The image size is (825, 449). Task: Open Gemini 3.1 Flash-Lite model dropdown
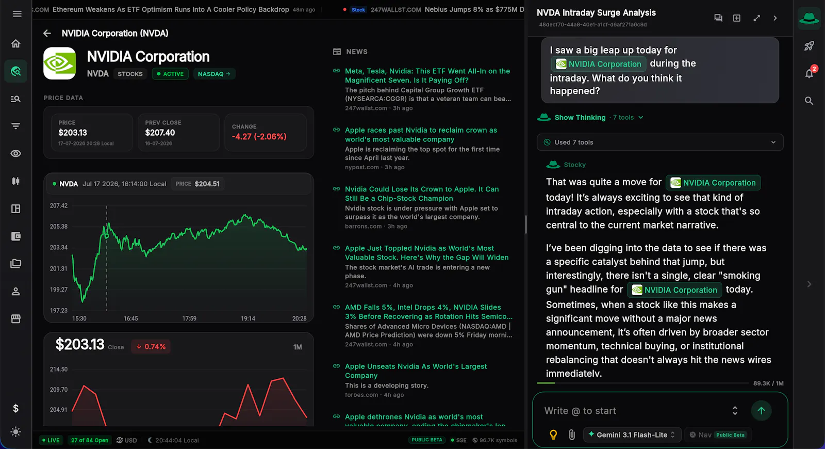632,435
